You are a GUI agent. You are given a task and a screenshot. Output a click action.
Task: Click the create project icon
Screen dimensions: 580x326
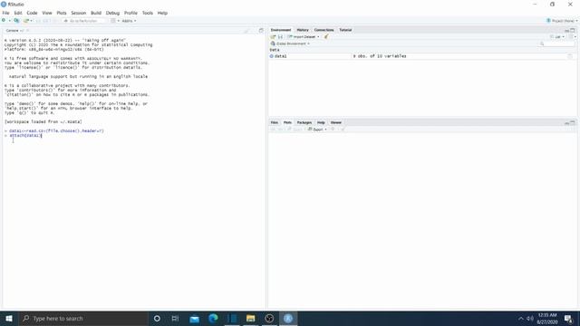(16, 21)
